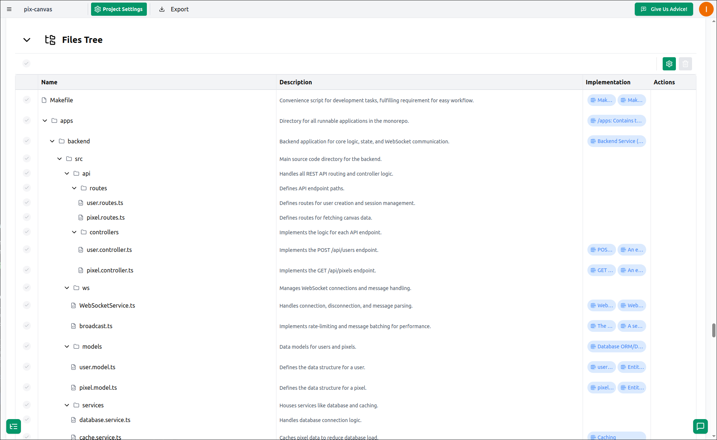717x440 pixels.
Task: Click the user avatar circle in the top-right corner
Action: pos(706,9)
